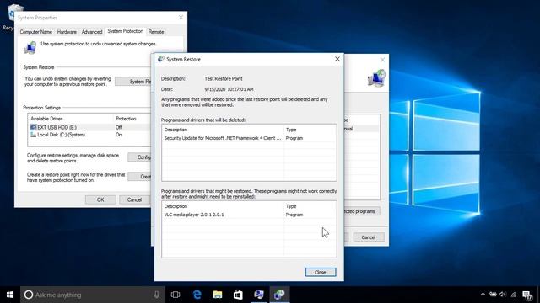The width and height of the screenshot is (540, 303).
Task: Click the System Restore wizard computer icon
Action: (x=377, y=77)
